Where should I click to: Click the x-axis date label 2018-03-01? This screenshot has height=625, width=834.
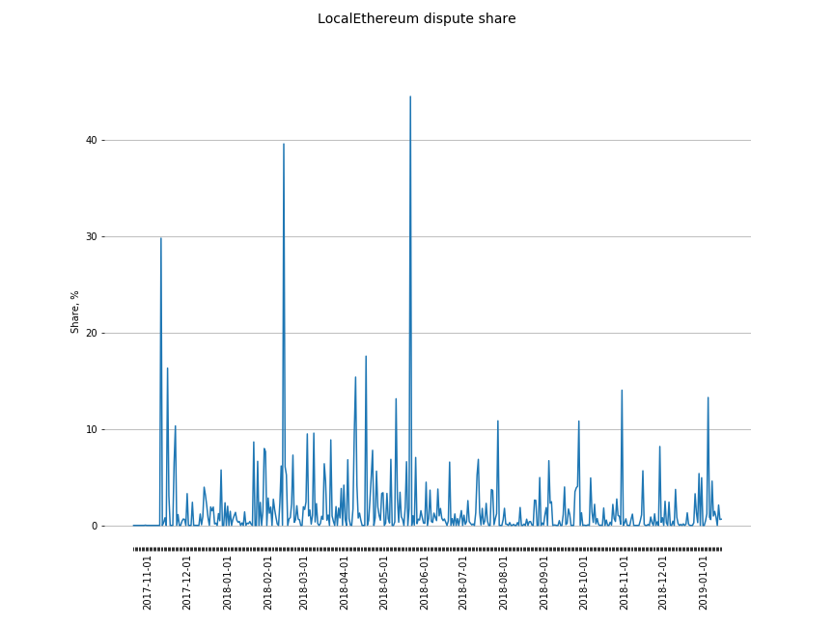point(303,583)
